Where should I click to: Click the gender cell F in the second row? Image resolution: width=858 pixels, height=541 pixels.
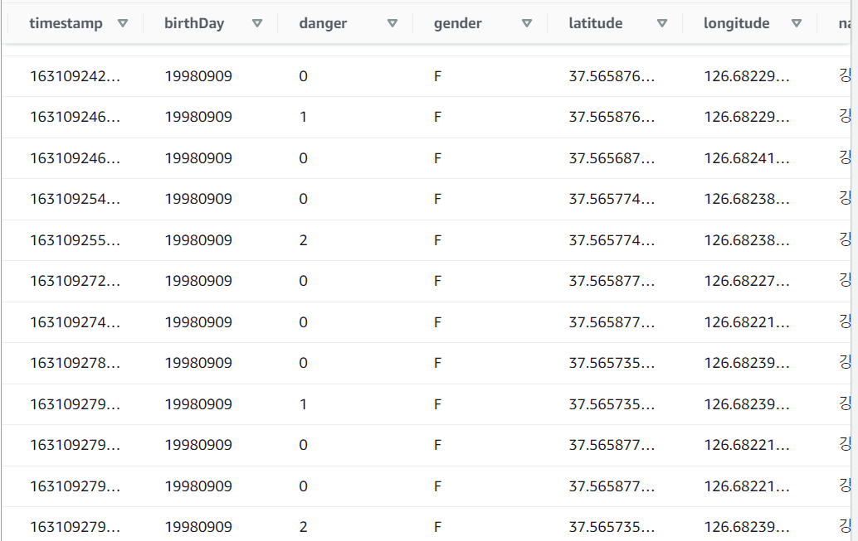pos(437,117)
